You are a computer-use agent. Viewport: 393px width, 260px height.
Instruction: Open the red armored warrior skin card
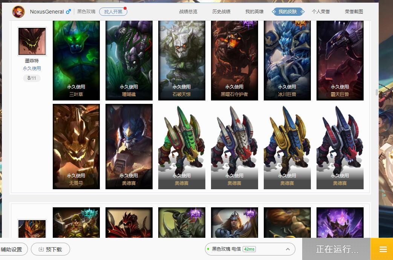[x=129, y=222]
